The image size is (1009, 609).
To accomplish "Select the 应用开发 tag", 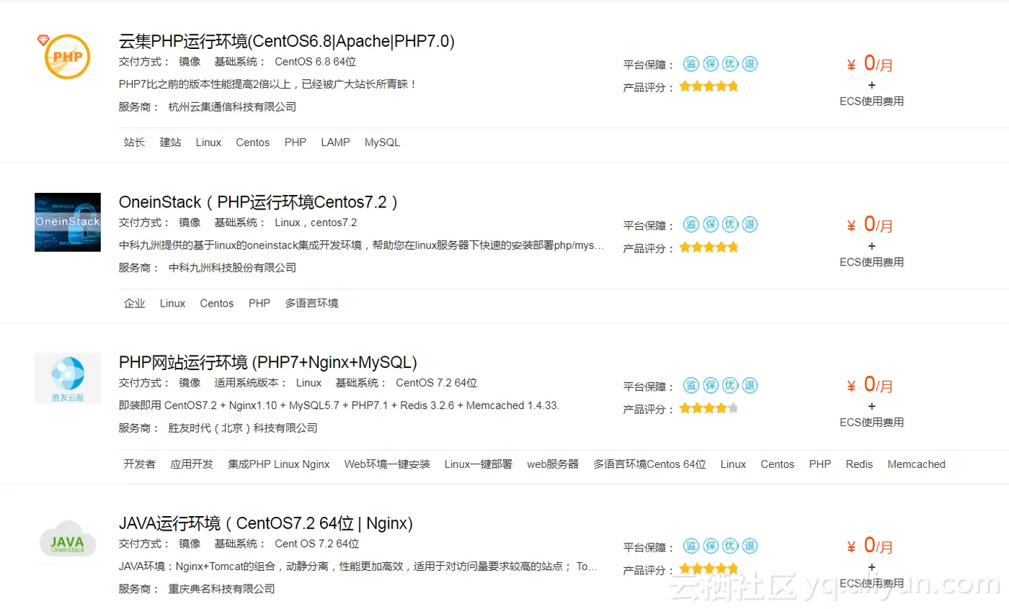I will 192,464.
